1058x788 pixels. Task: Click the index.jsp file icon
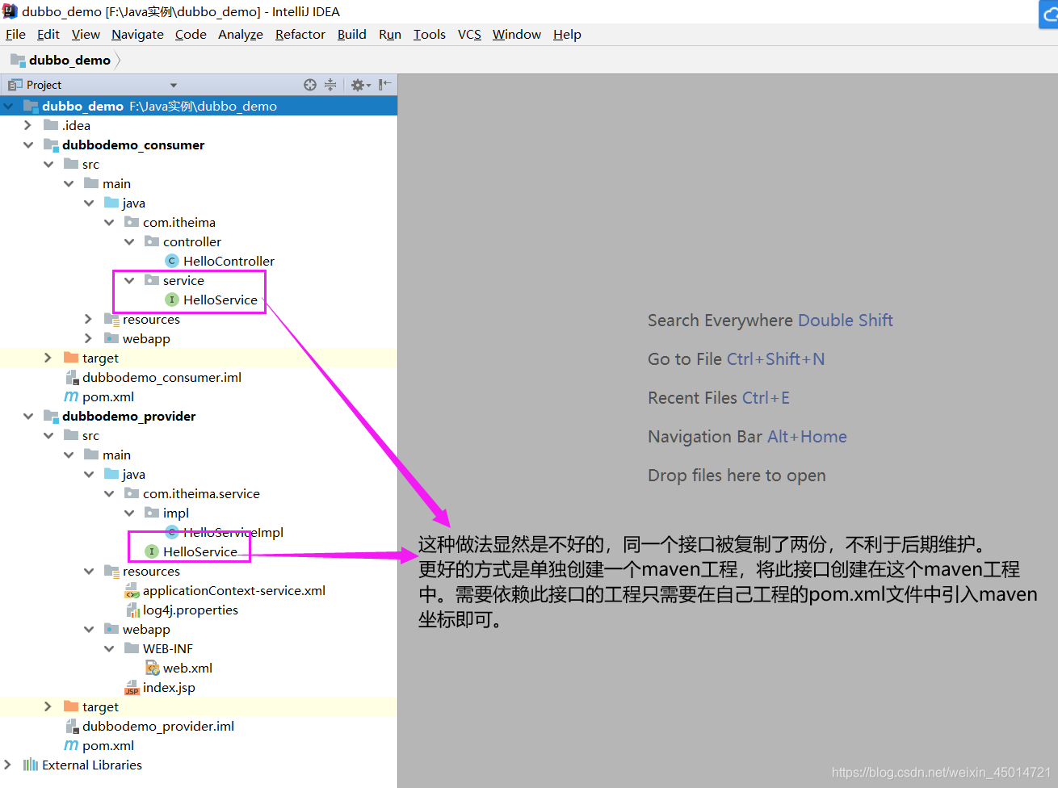pos(132,687)
